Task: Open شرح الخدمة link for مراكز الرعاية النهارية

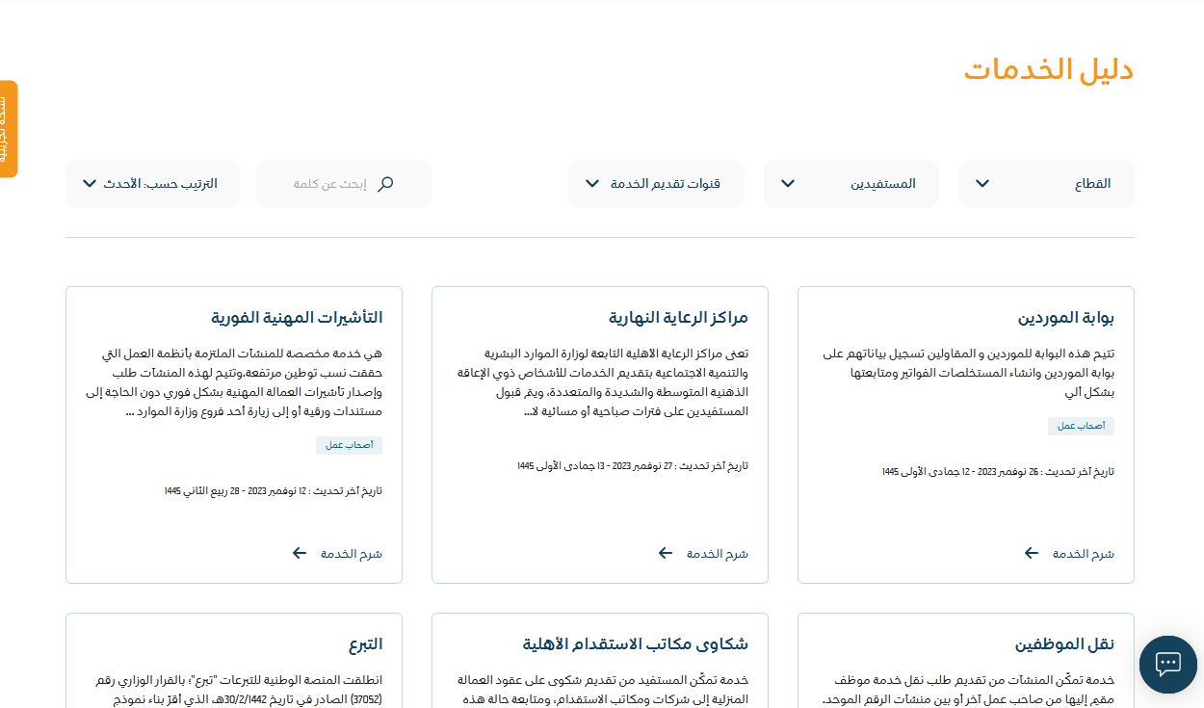Action: tap(717, 554)
